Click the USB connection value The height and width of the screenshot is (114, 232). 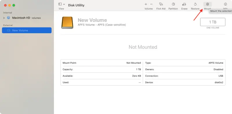pyautogui.click(x=221, y=76)
